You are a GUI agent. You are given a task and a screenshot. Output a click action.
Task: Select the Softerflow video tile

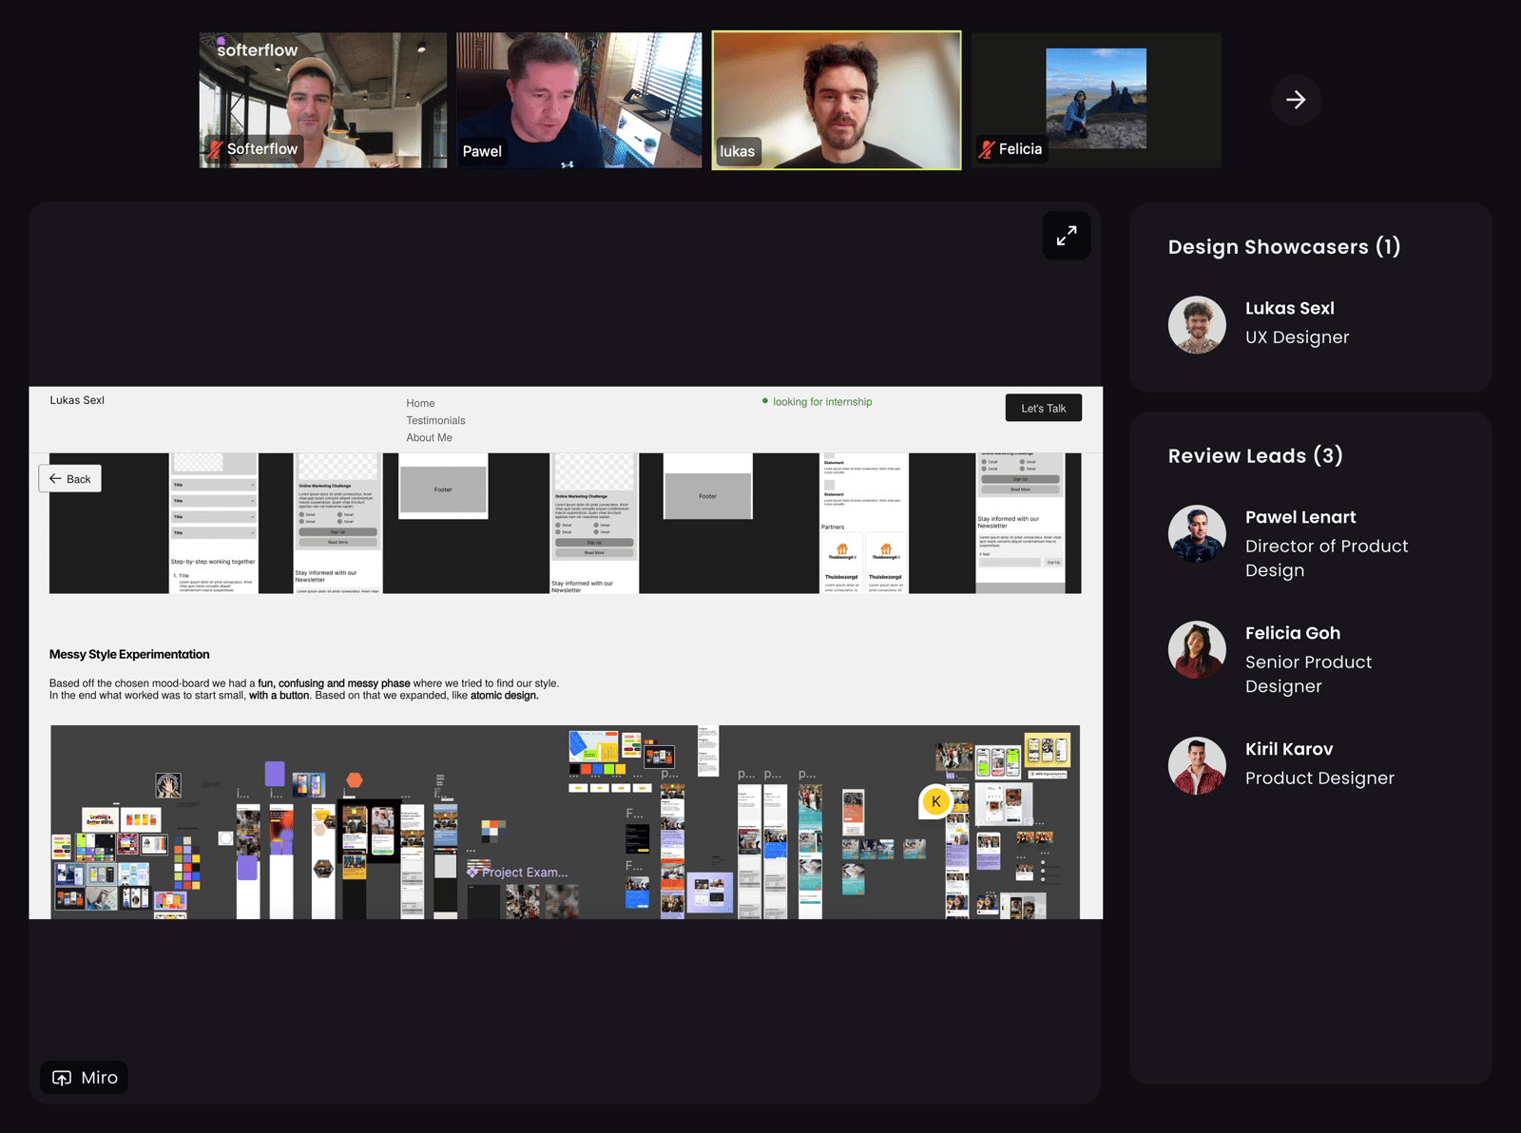tap(323, 100)
